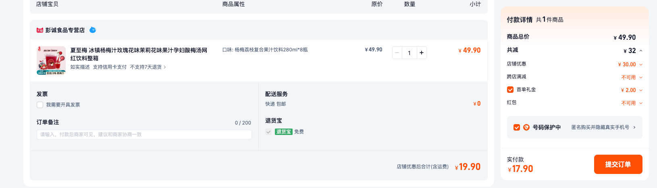Uncheck the 首单礼金 checkbox
The height and width of the screenshot is (188, 657).
pyautogui.click(x=510, y=90)
